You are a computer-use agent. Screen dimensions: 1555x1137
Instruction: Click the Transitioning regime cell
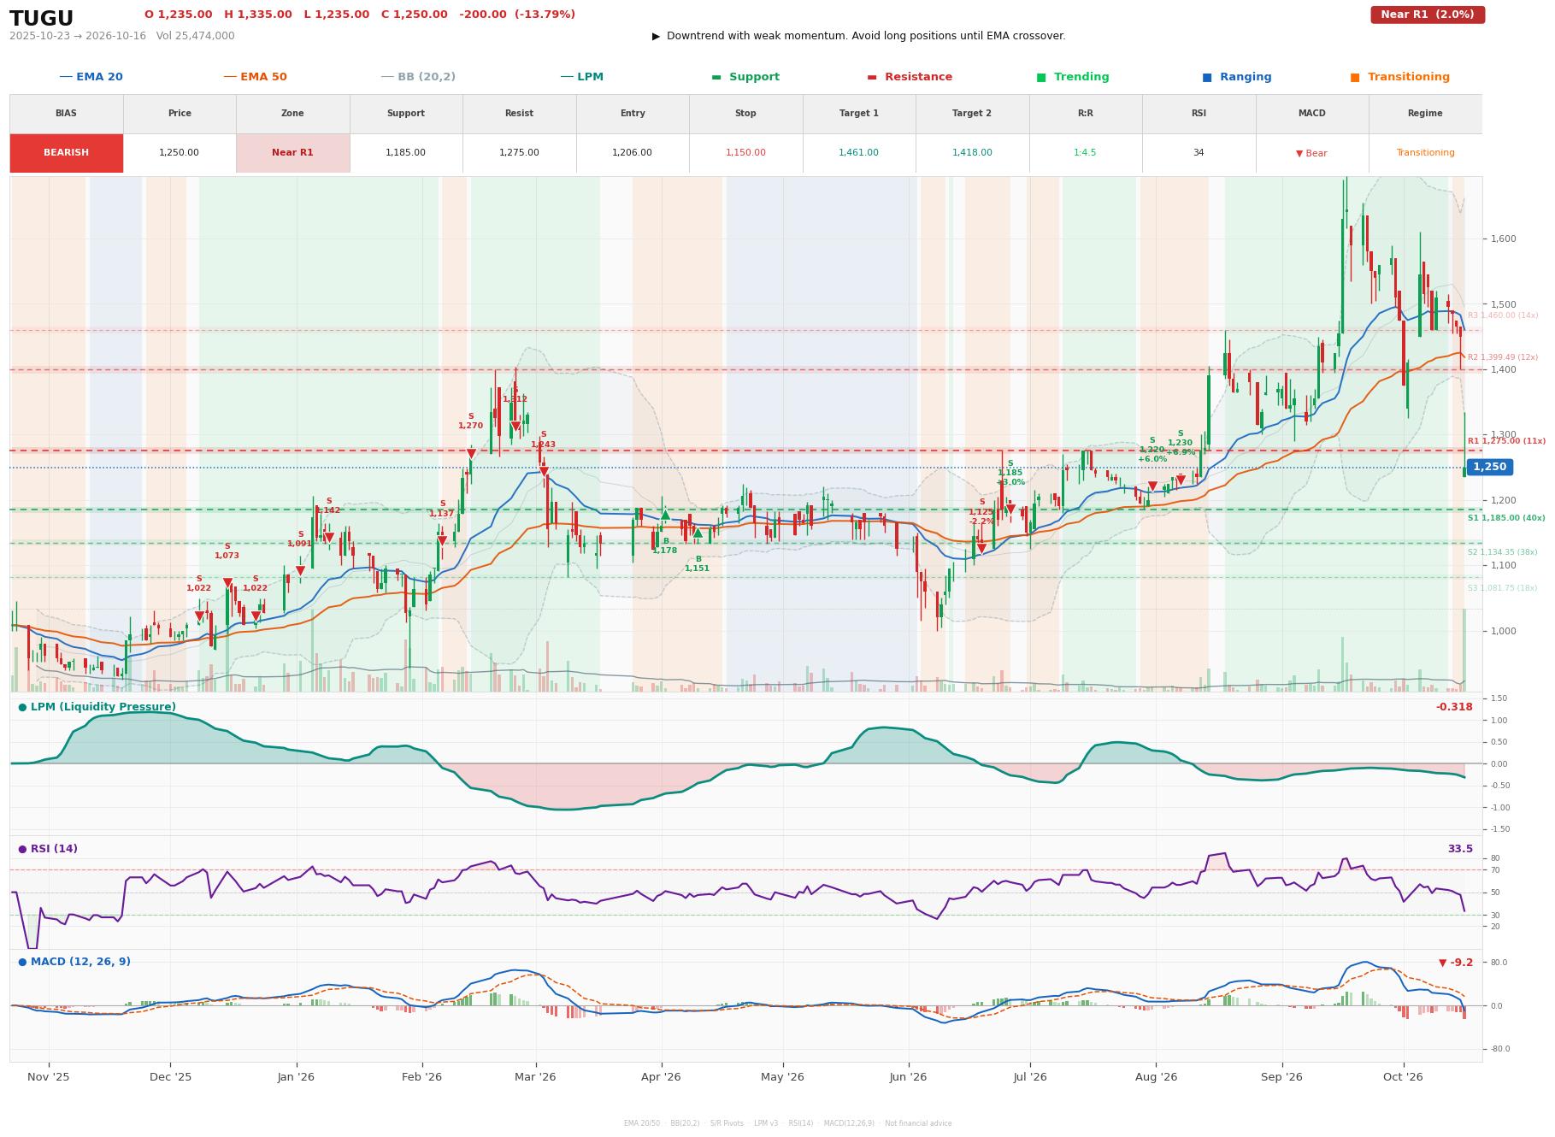tap(1425, 153)
